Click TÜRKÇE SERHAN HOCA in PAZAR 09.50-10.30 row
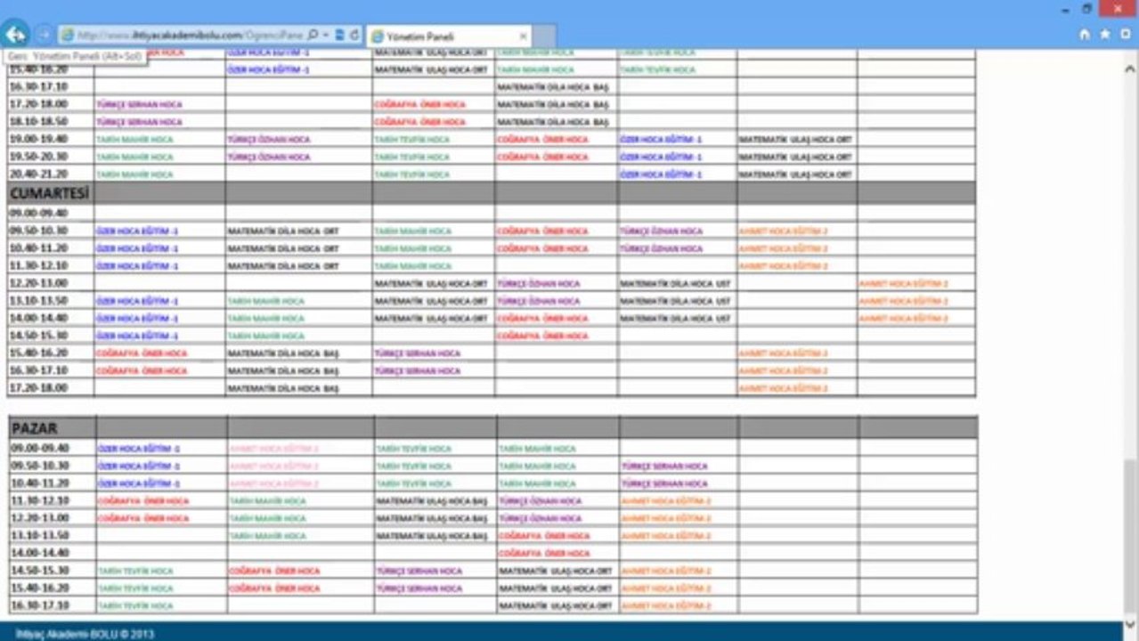Viewport: 1139px width, 641px height. [664, 467]
